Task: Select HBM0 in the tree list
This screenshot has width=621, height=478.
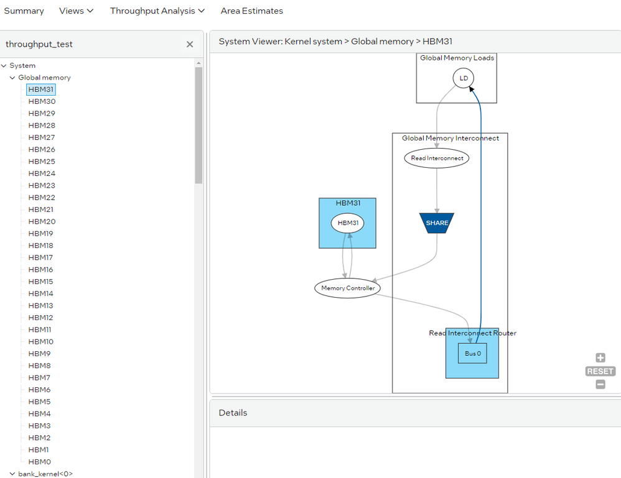Action: point(40,462)
